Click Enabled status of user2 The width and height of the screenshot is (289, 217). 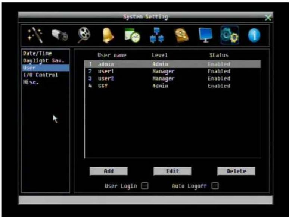click(x=219, y=78)
